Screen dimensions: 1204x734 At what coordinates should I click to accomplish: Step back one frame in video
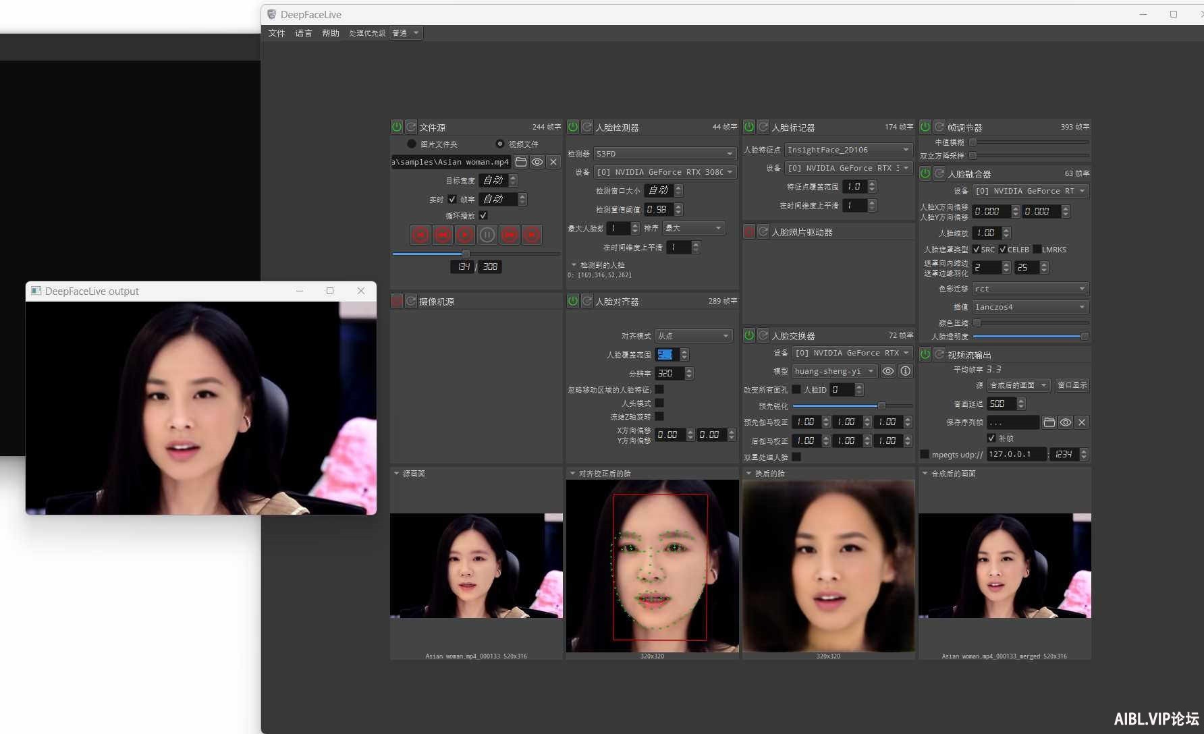coord(443,235)
